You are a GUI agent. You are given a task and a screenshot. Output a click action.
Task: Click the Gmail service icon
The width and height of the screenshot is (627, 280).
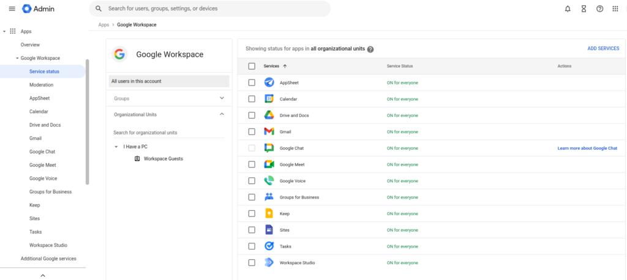pyautogui.click(x=269, y=131)
